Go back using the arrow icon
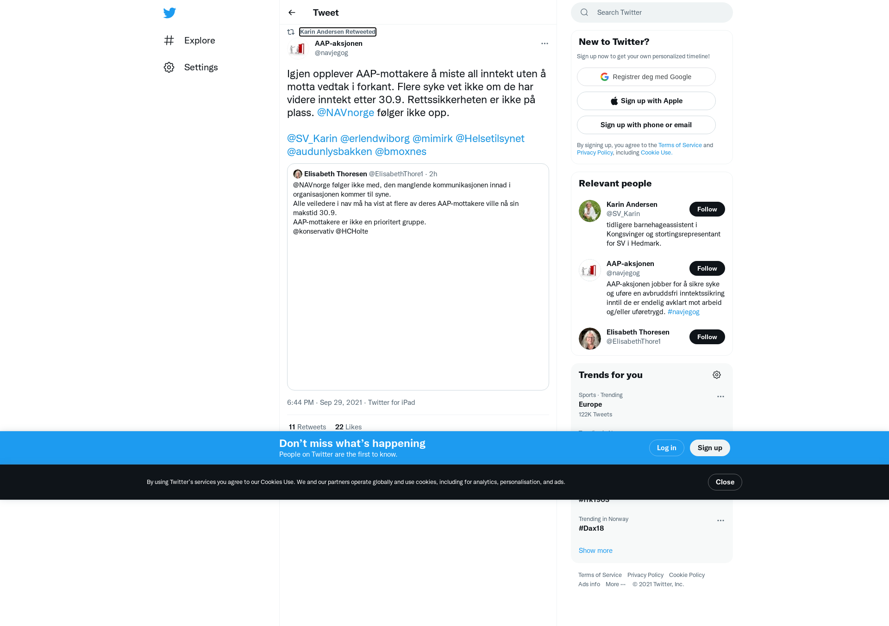 [x=292, y=12]
